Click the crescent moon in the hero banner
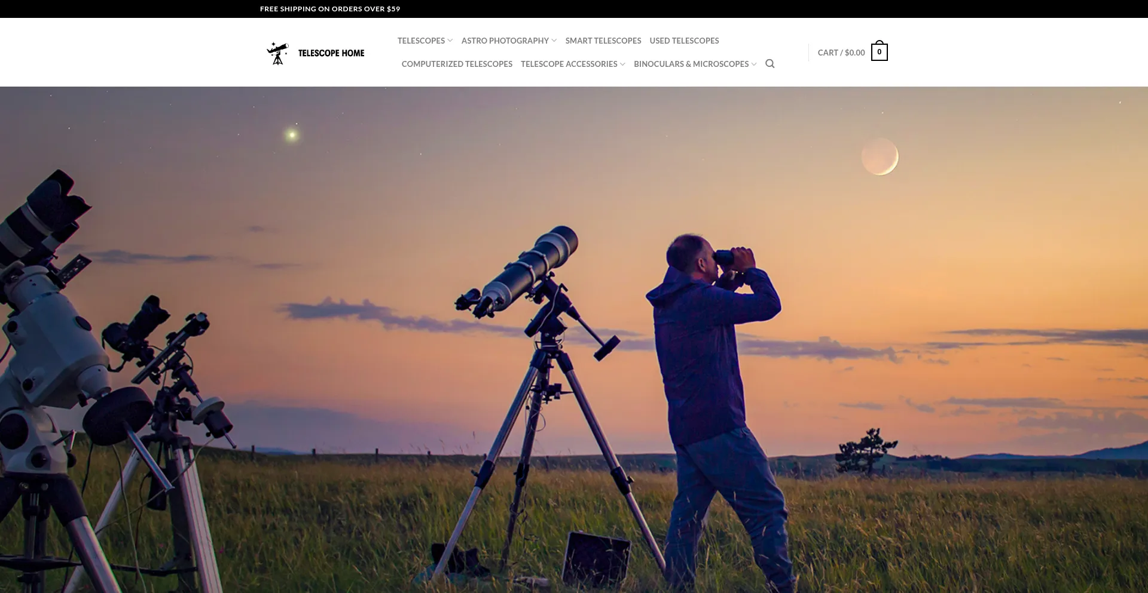 point(880,157)
